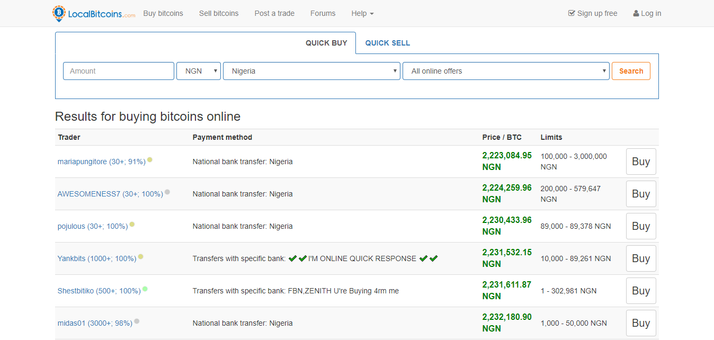Image resolution: width=714 pixels, height=340 pixels.
Task: Switch to the QUICK SELL tab
Action: (388, 43)
